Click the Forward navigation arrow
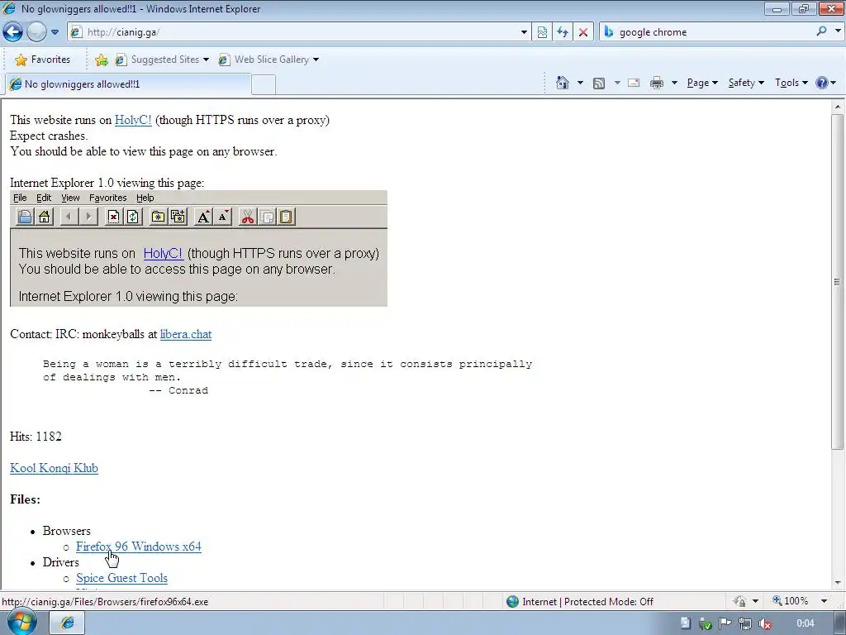846x635 pixels. tap(36, 32)
